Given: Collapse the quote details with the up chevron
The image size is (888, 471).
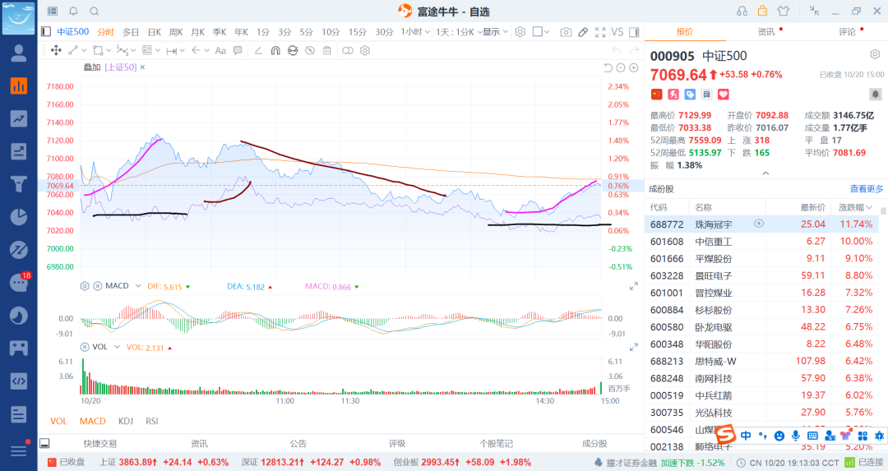Looking at the screenshot, I should click(x=765, y=173).
